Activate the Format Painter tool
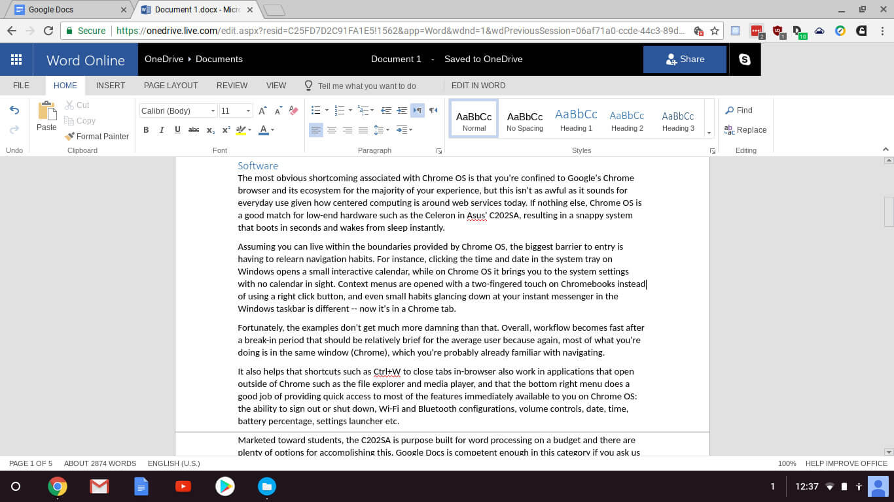 click(97, 137)
